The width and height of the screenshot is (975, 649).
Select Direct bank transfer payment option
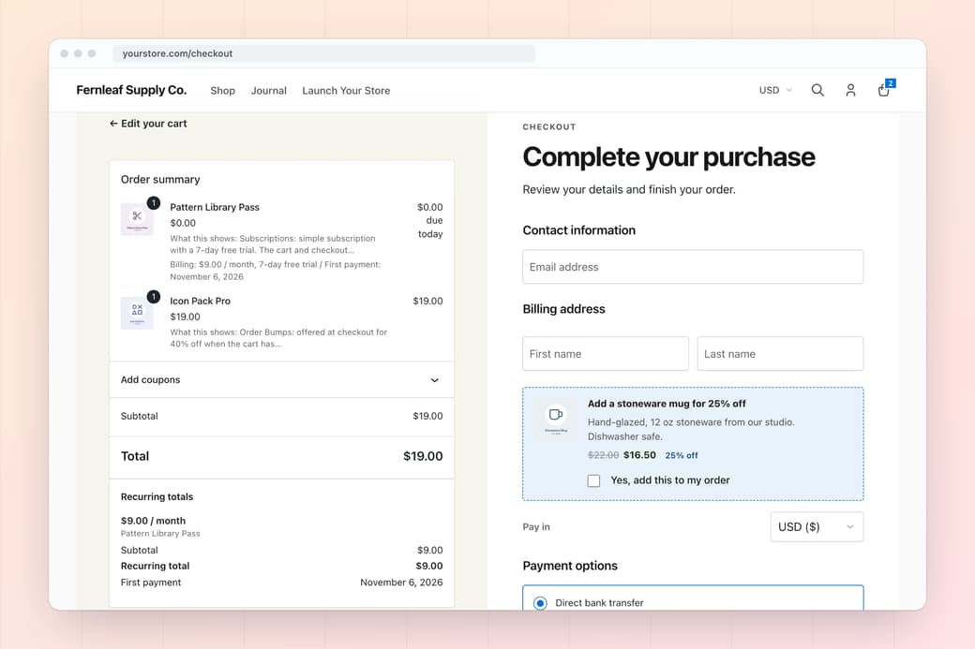coord(540,603)
